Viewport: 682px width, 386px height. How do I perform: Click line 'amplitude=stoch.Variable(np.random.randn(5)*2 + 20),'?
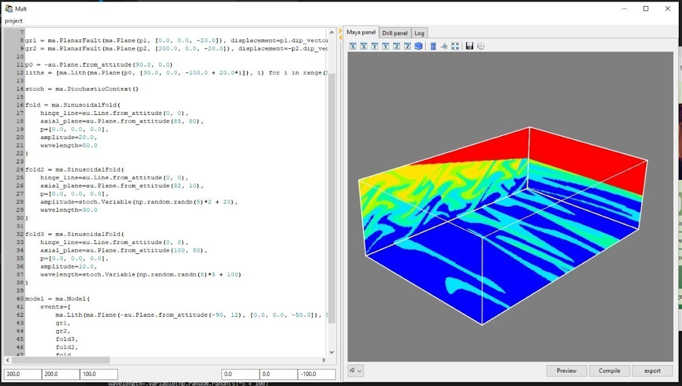pos(139,202)
